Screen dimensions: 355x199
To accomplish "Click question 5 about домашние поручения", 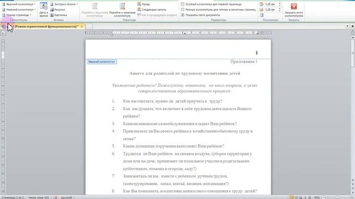I will coord(174,146).
